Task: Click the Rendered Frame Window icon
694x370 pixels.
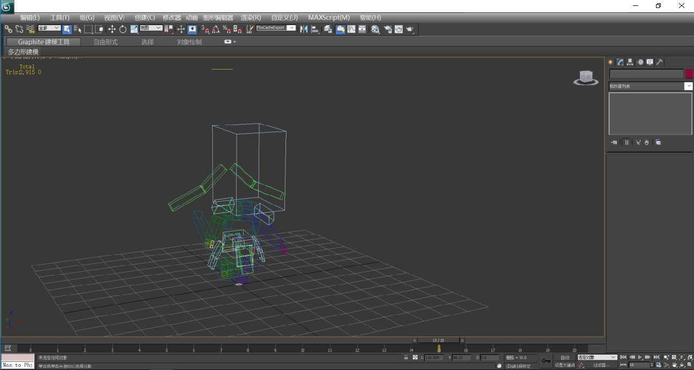Action: tap(399, 29)
